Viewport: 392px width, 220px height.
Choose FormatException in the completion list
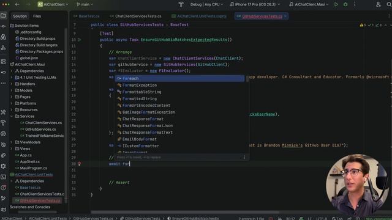(179, 86)
